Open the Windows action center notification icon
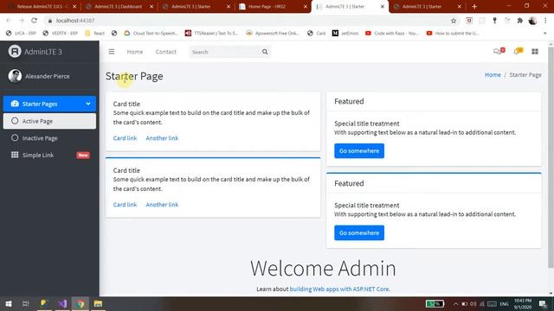 pyautogui.click(x=543, y=303)
